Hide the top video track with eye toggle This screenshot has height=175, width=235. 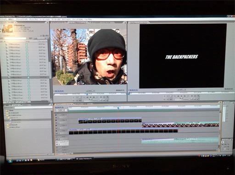(56, 115)
